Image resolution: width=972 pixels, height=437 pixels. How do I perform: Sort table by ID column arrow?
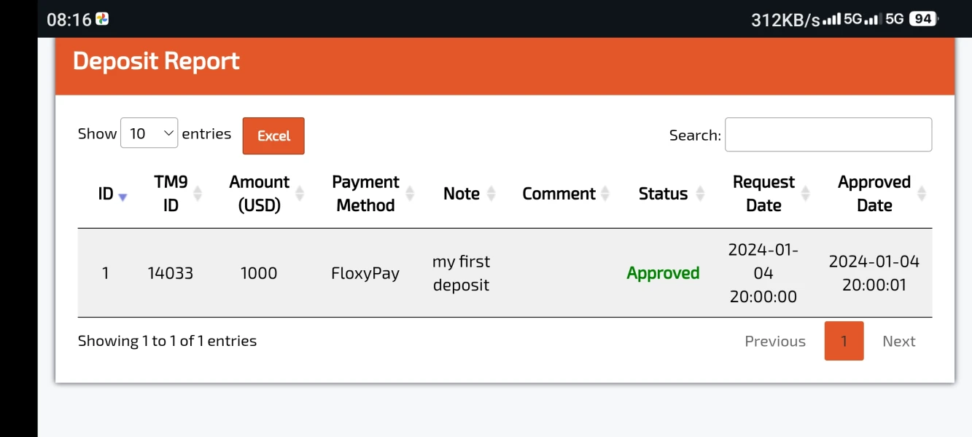point(123,197)
